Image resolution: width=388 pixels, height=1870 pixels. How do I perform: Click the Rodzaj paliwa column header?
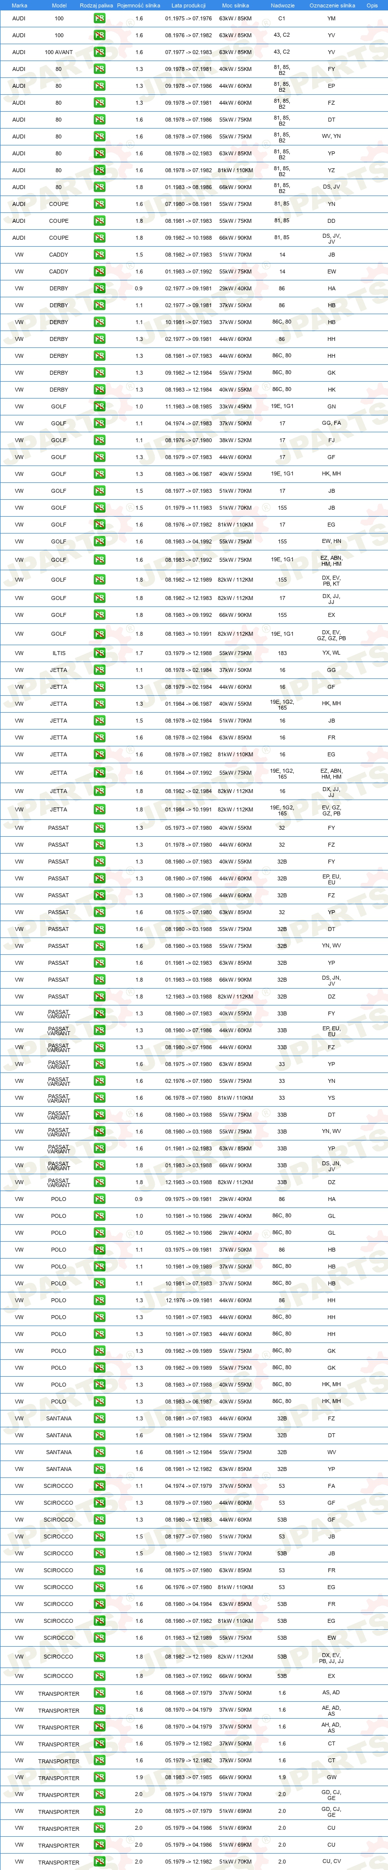(x=96, y=5)
